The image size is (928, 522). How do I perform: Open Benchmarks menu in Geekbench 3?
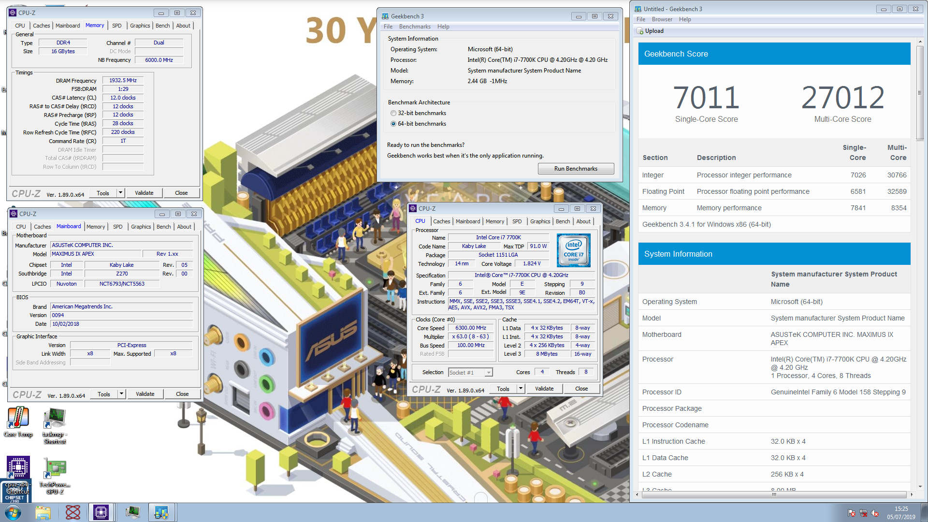(415, 27)
